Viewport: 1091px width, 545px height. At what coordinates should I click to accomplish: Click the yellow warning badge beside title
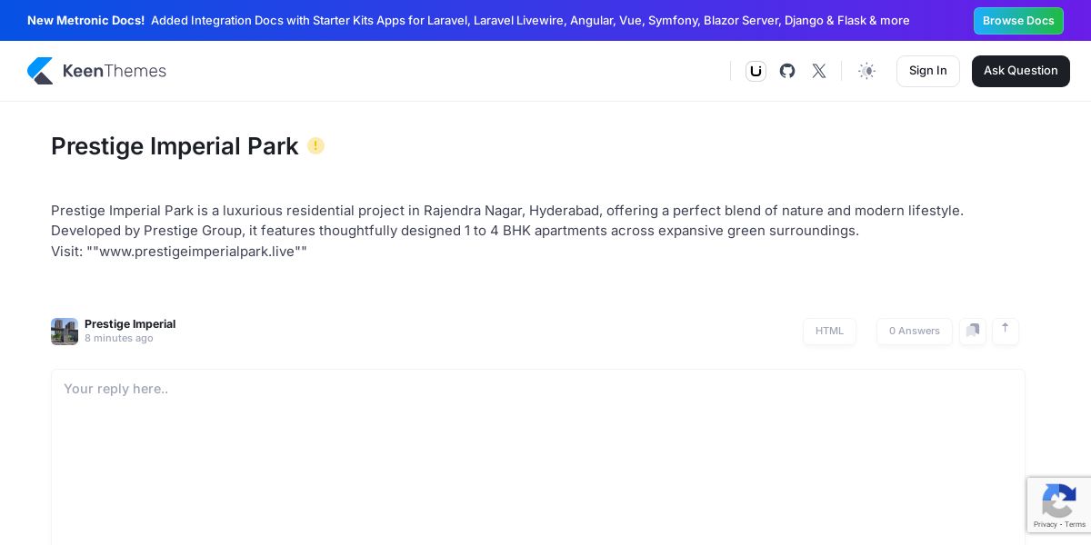315,145
